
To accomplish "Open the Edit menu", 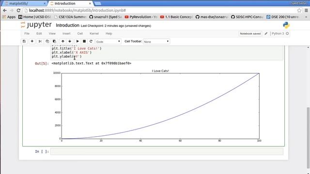I will pyautogui.click(x=39, y=33).
